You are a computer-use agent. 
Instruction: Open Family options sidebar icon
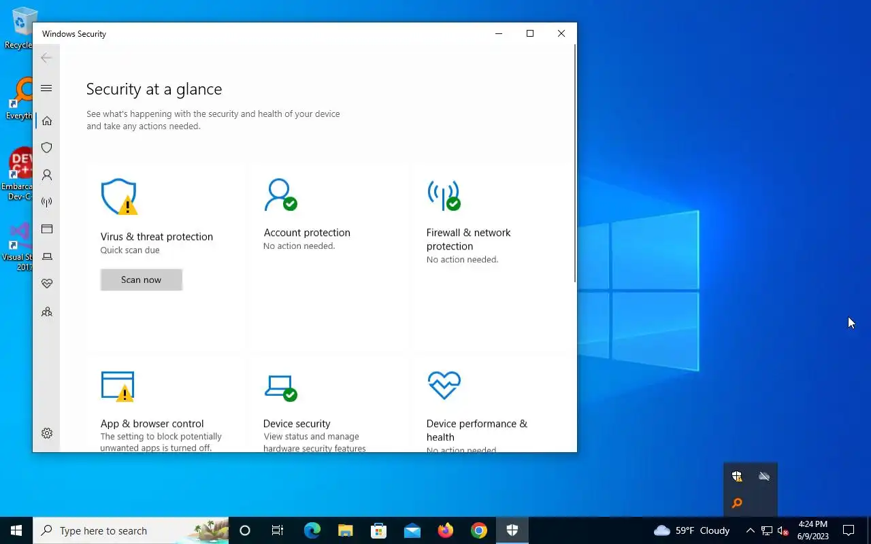pos(47,312)
